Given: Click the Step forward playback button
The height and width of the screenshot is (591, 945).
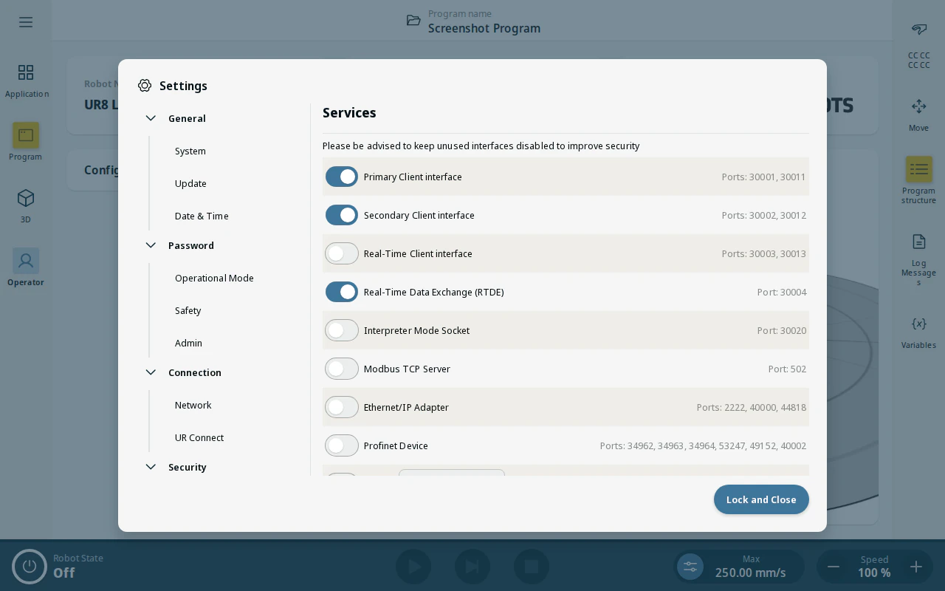Looking at the screenshot, I should 472,567.
